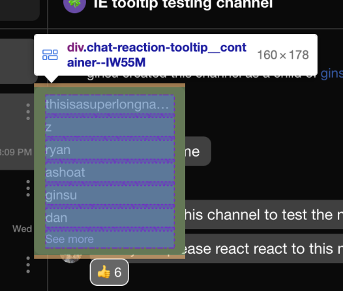Click the user avatar beside reacted message
The width and height of the screenshot is (343, 291).
(70, 258)
